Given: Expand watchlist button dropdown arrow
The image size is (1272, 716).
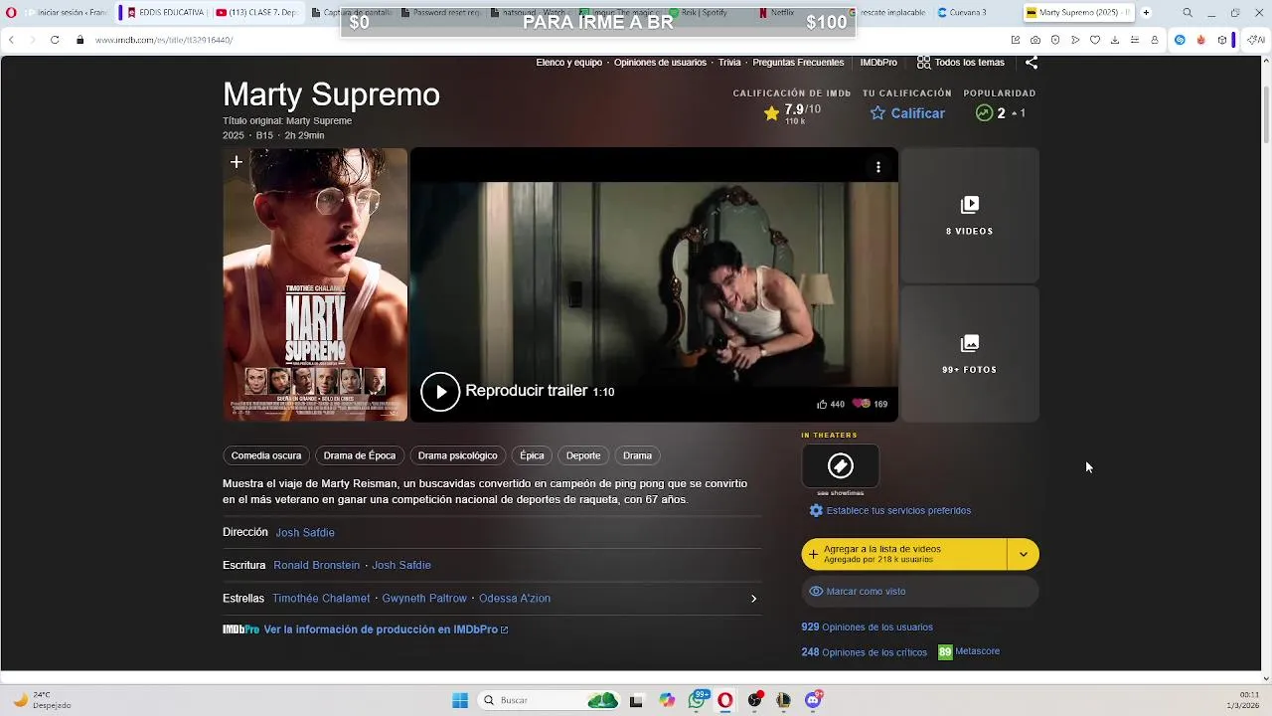Looking at the screenshot, I should pos(1024,554).
